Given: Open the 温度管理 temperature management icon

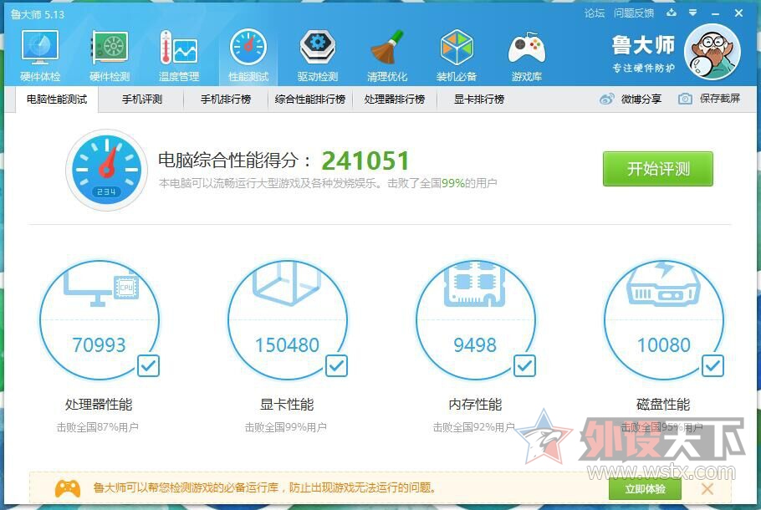Looking at the screenshot, I should 179,48.
